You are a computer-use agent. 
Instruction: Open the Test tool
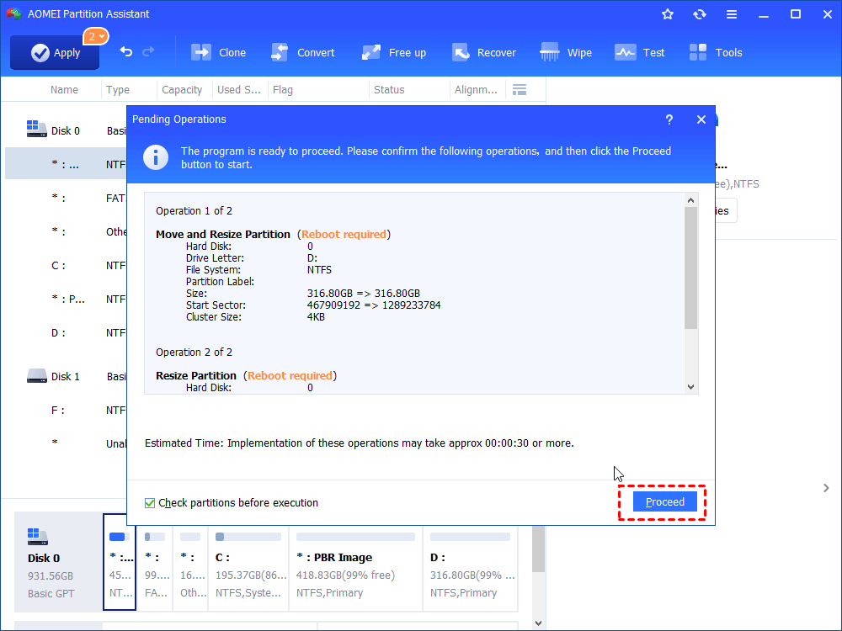click(640, 52)
